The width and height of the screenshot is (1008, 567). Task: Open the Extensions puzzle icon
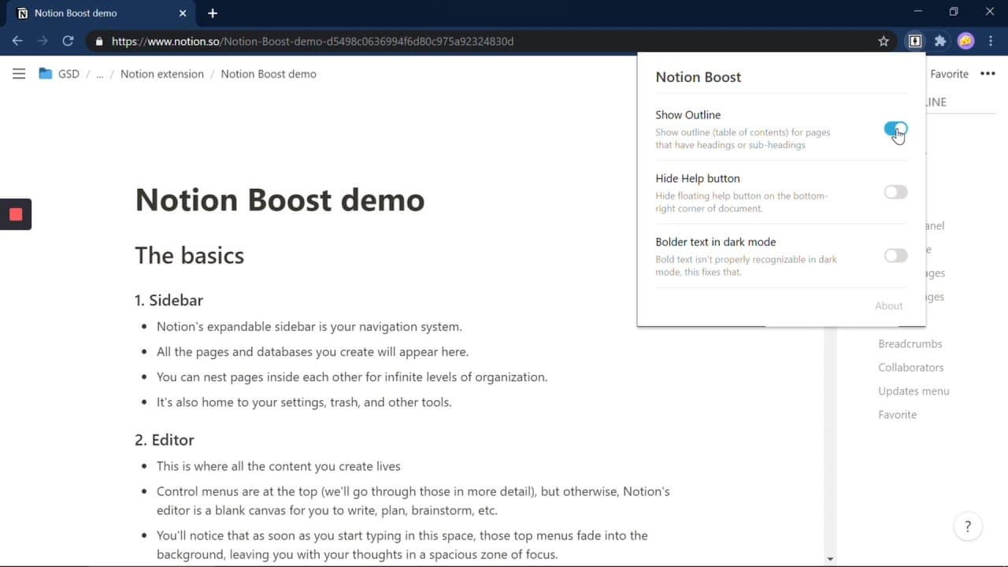point(940,41)
